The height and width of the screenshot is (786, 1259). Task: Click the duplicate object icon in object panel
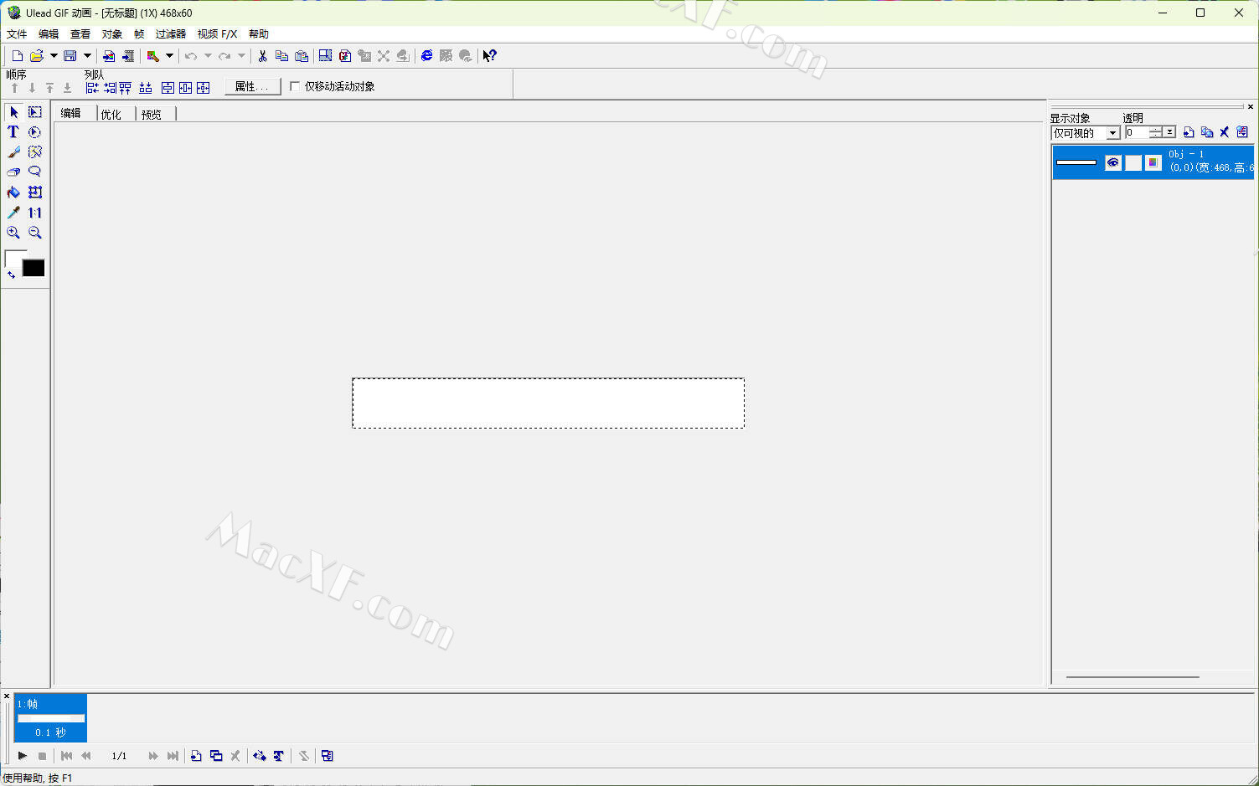point(1207,132)
